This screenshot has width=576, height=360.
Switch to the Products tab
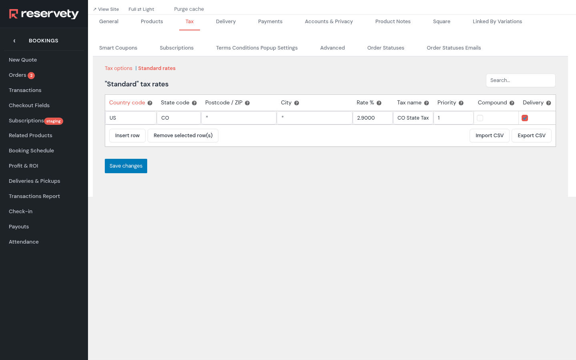click(x=152, y=22)
